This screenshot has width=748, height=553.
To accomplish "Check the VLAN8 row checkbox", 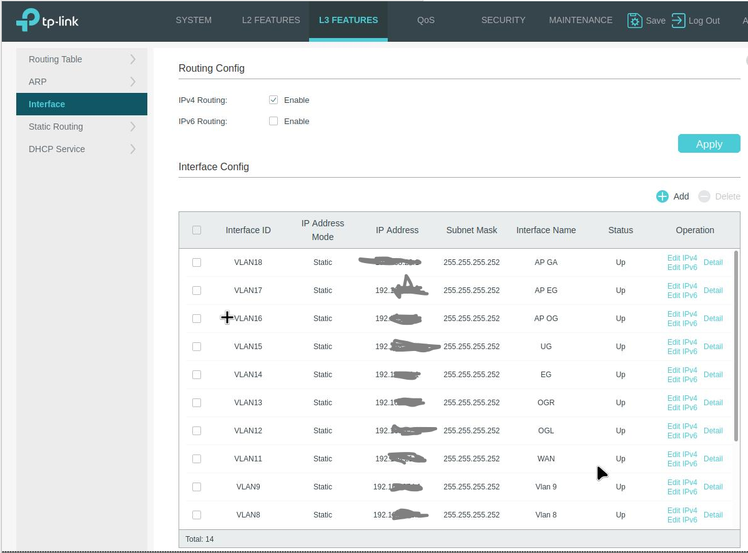I will (x=197, y=515).
